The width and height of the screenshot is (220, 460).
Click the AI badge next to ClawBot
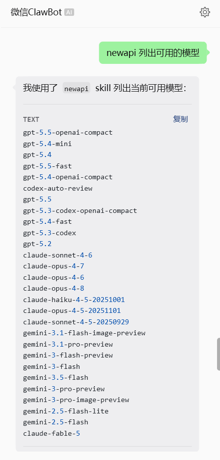pyautogui.click(x=69, y=12)
